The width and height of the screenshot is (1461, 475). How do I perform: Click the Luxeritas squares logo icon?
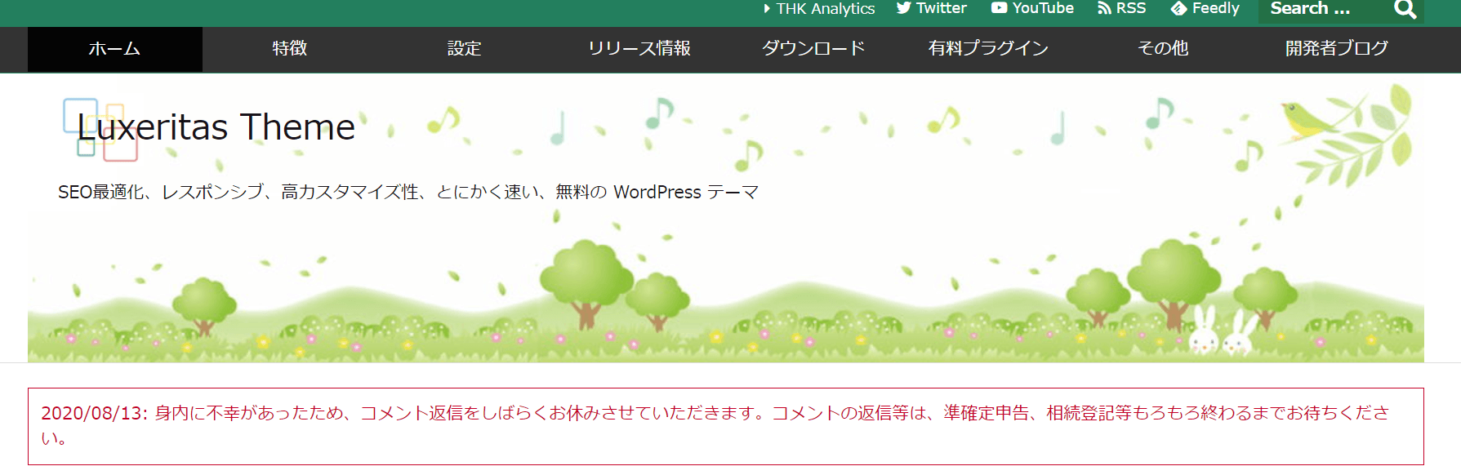click(100, 129)
